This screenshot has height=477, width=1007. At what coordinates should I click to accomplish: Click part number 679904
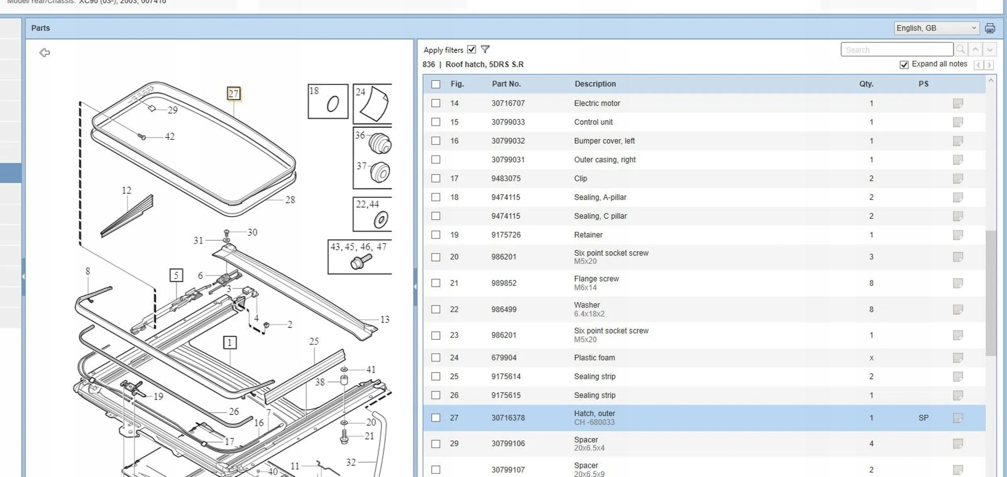click(503, 357)
